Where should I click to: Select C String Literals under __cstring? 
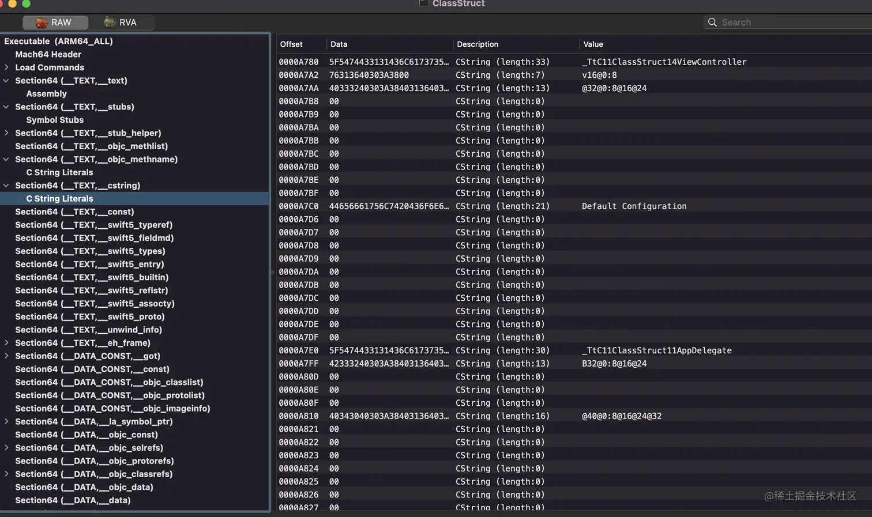(x=59, y=199)
